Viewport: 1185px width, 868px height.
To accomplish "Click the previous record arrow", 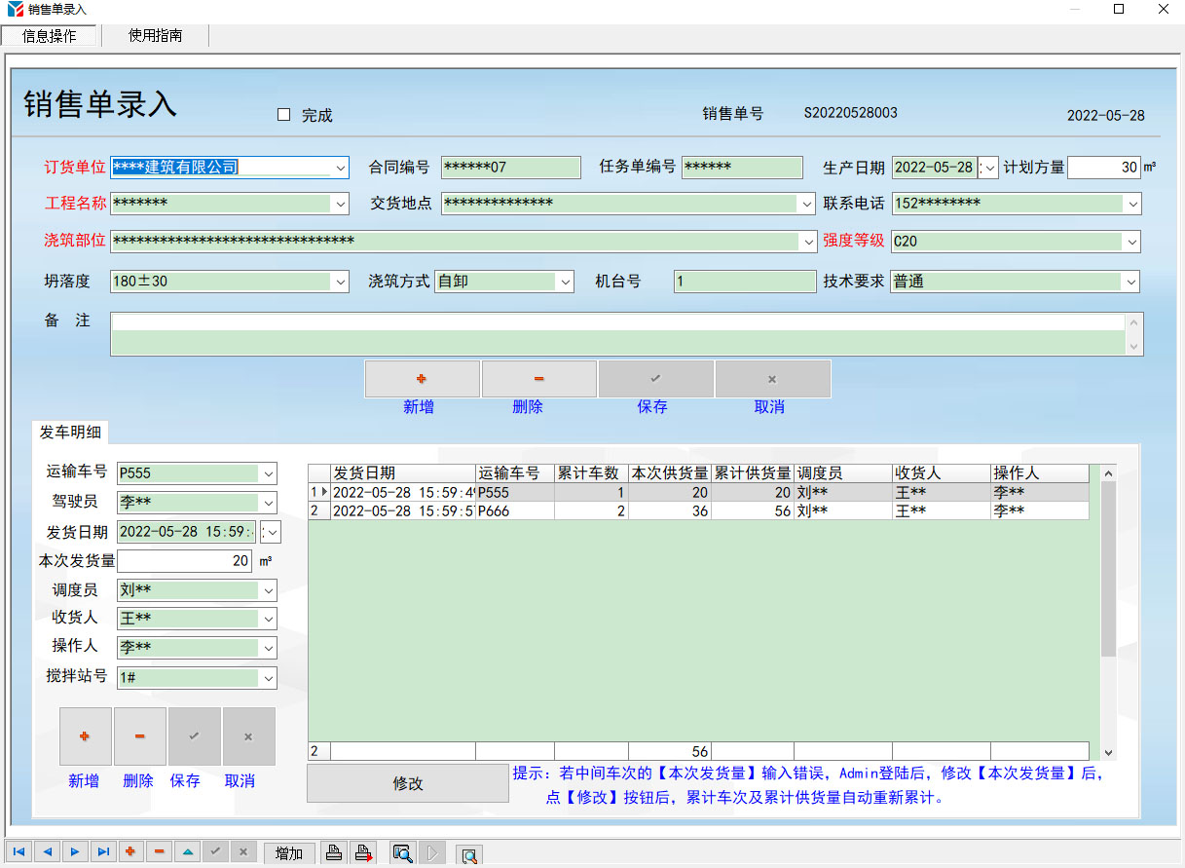I will coord(47,852).
